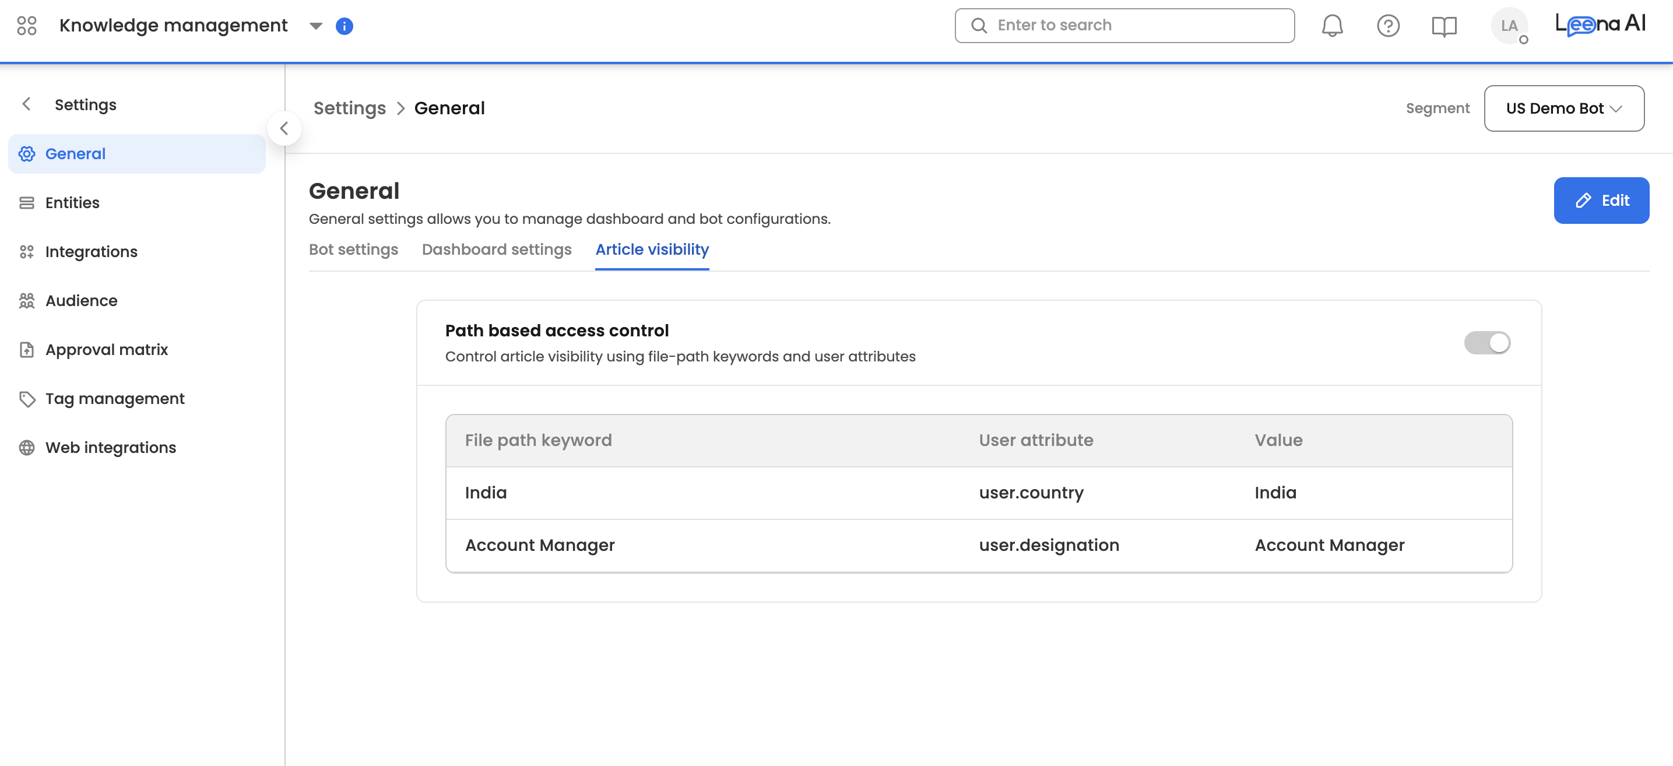Click the Settings breadcrumb link
Screen dimensions: 1673x766
coord(349,108)
